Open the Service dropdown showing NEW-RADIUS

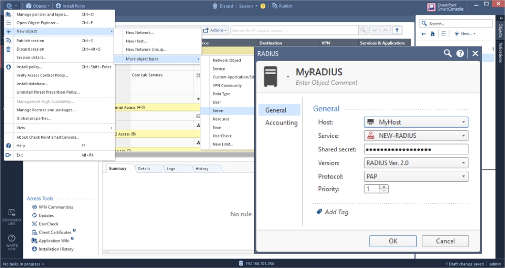[463, 136]
